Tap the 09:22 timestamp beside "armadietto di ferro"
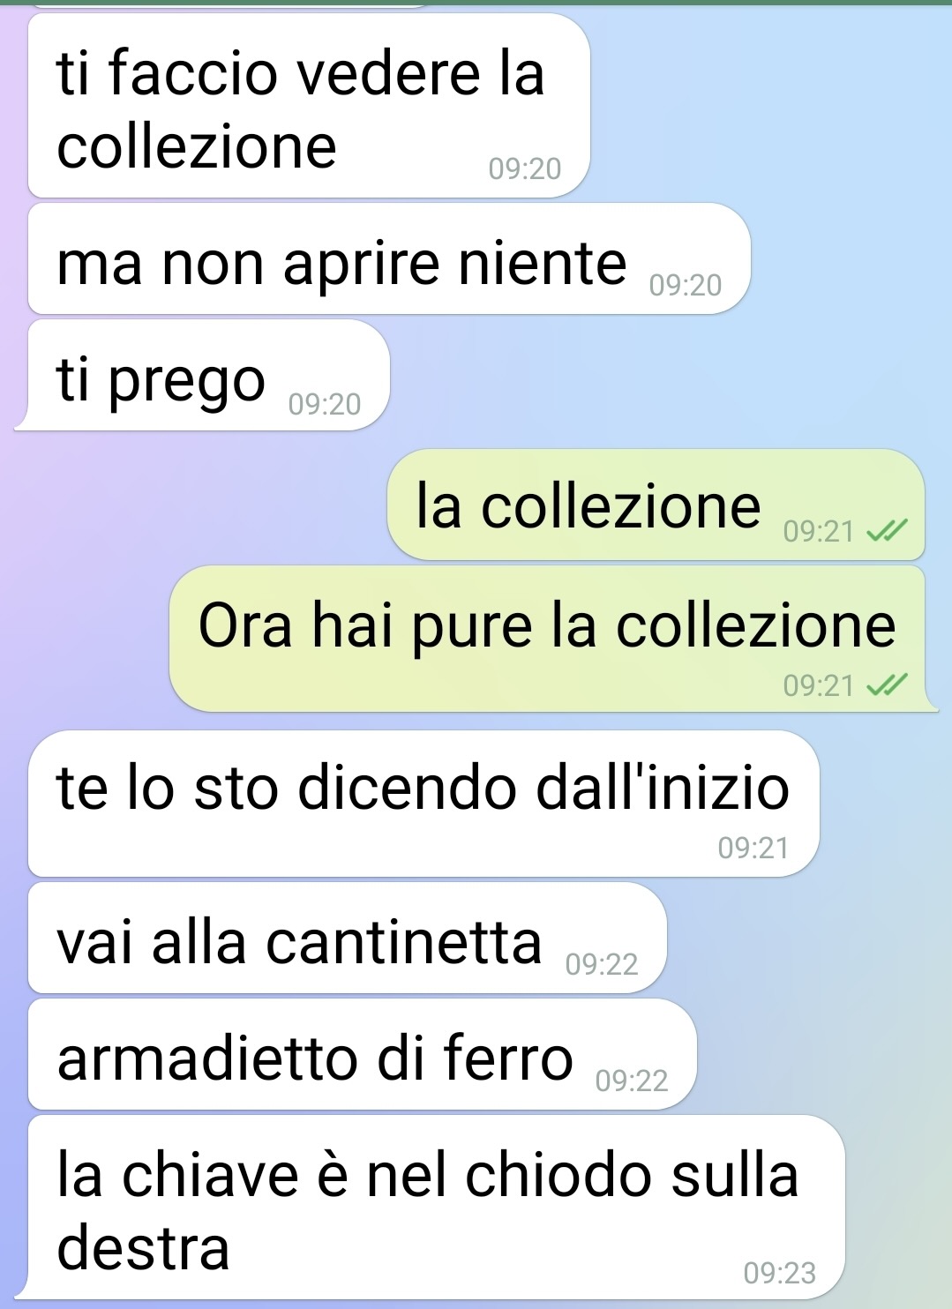 (x=632, y=1081)
